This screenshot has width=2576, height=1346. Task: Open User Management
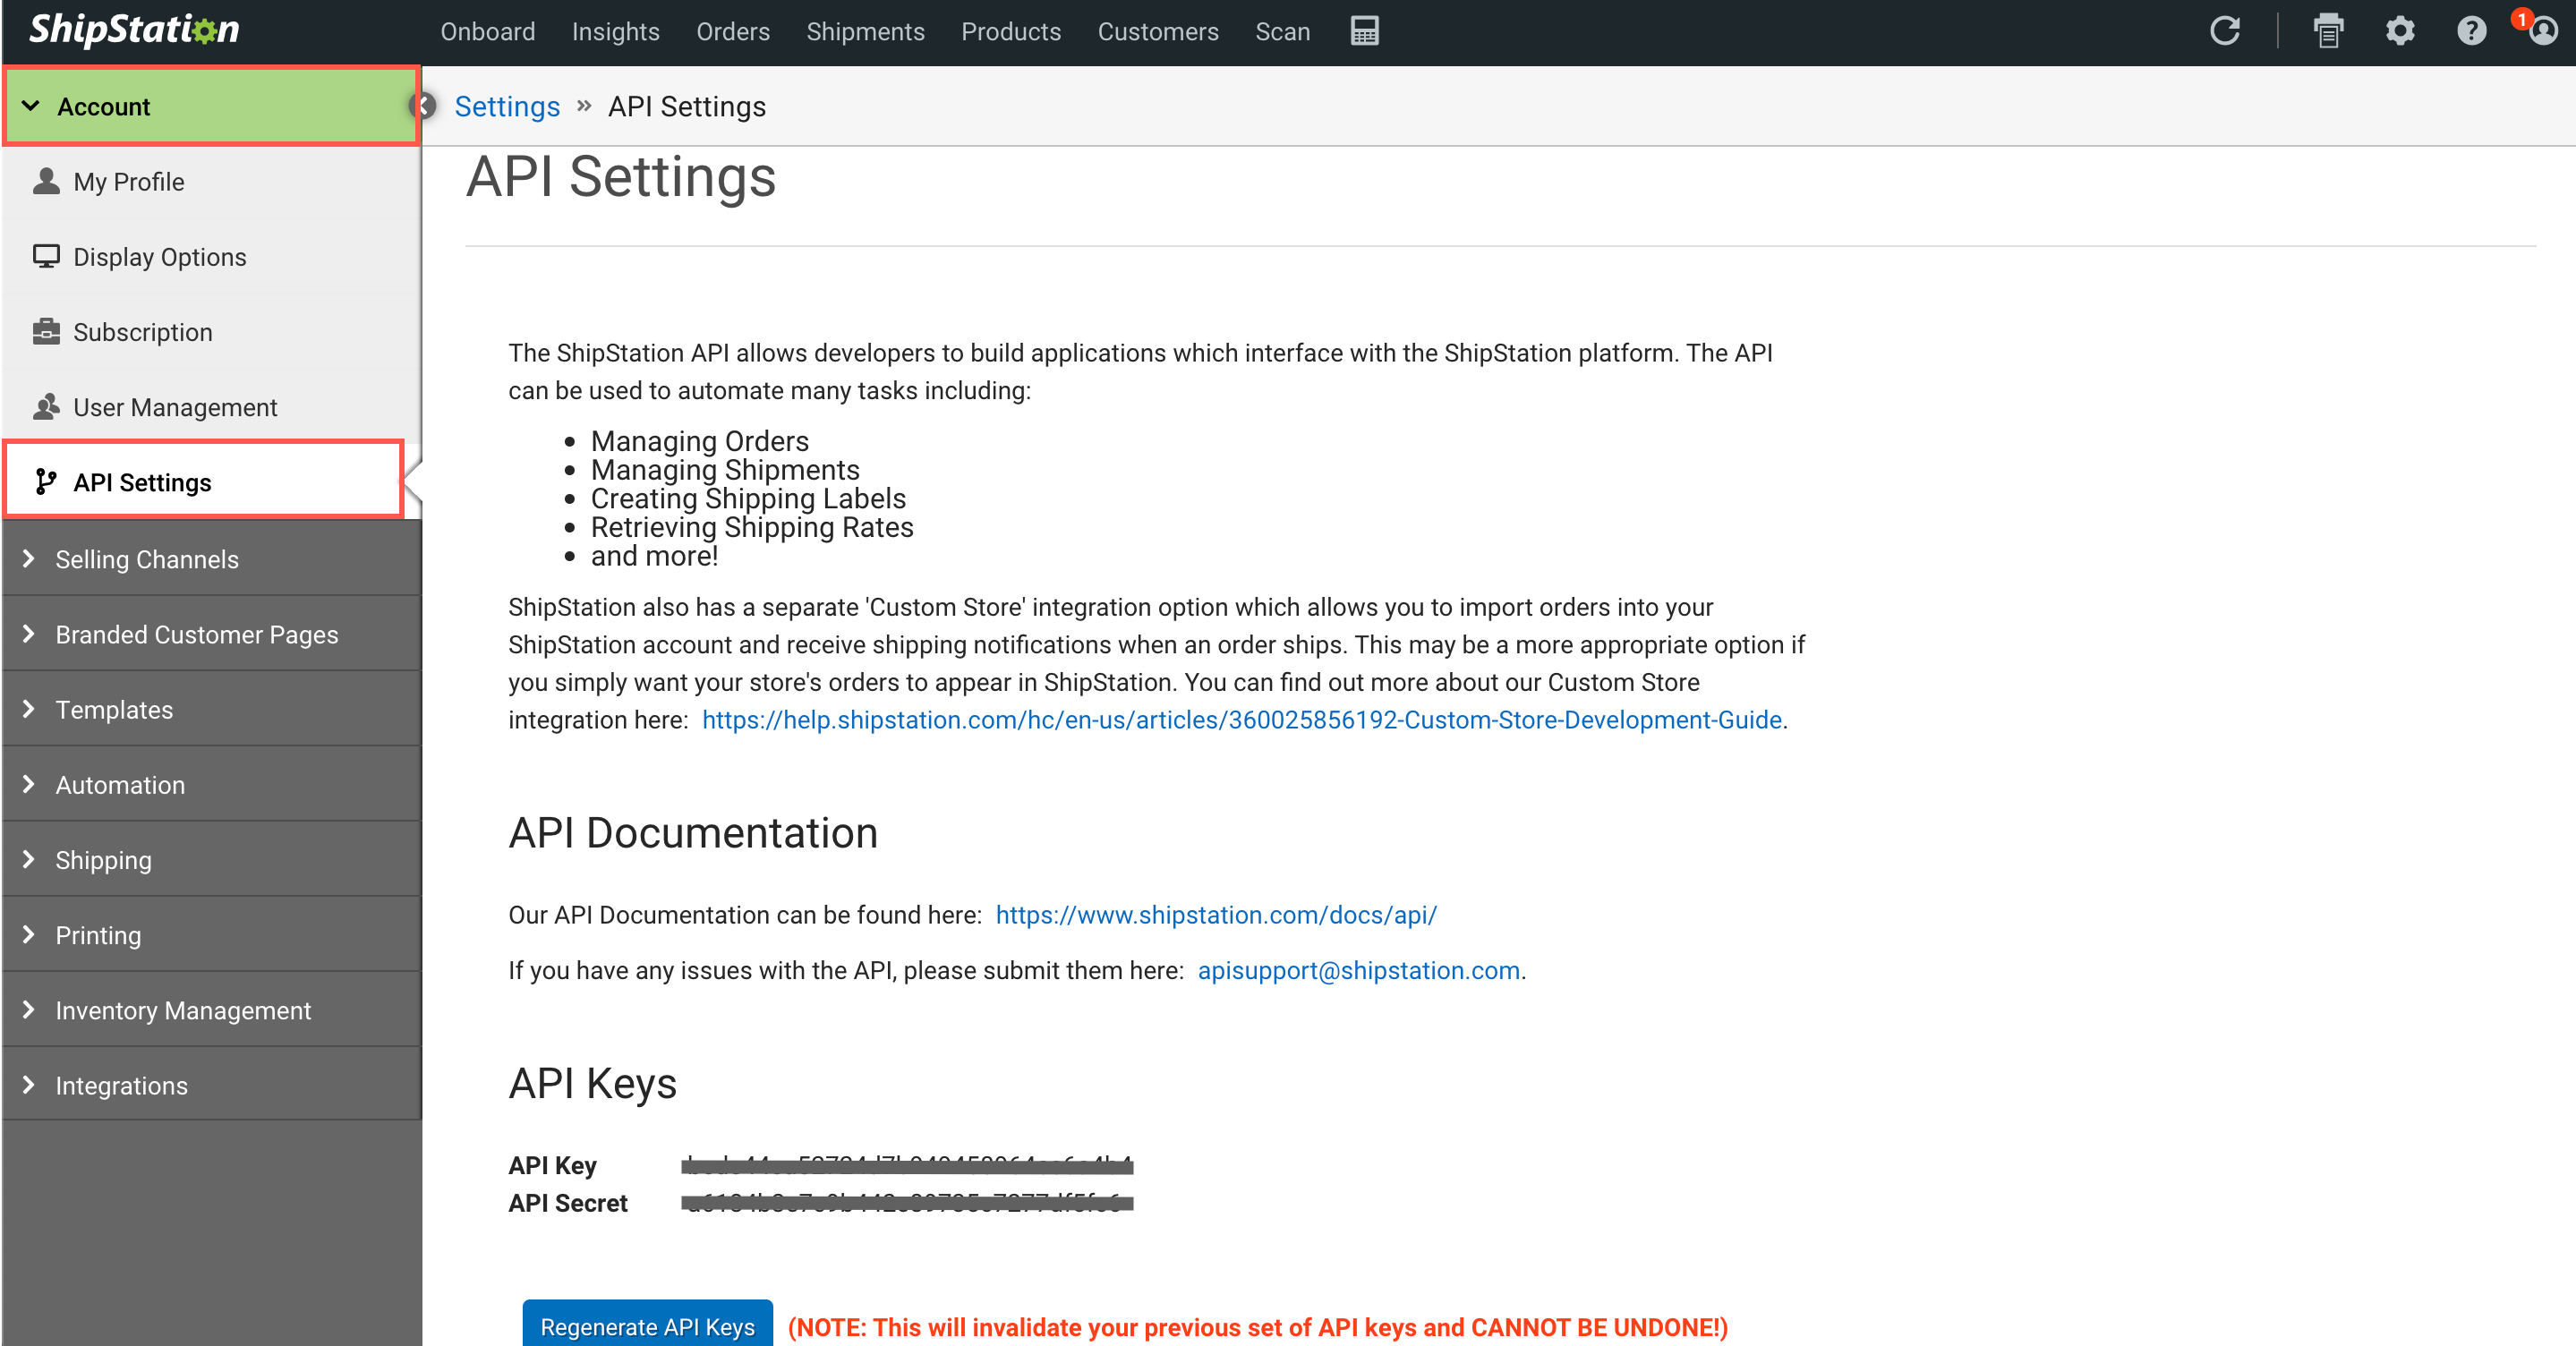[212, 407]
